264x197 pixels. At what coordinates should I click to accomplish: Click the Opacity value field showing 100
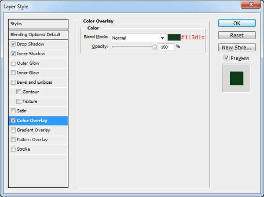(x=166, y=47)
